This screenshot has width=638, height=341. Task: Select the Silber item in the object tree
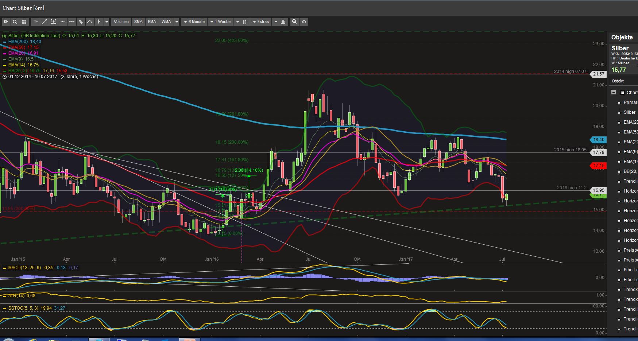[630, 112]
